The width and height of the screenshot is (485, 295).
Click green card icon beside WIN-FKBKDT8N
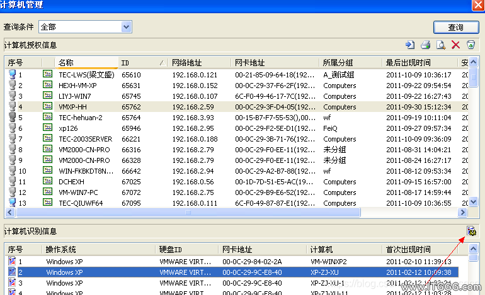tap(47, 170)
